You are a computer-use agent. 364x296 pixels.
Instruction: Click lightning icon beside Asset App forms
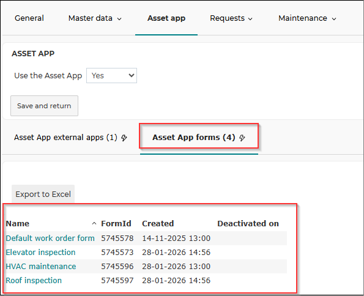pyautogui.click(x=242, y=138)
